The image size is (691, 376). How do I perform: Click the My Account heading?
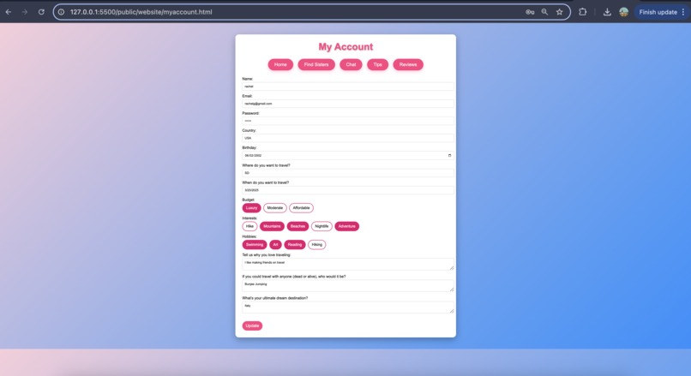tap(345, 46)
